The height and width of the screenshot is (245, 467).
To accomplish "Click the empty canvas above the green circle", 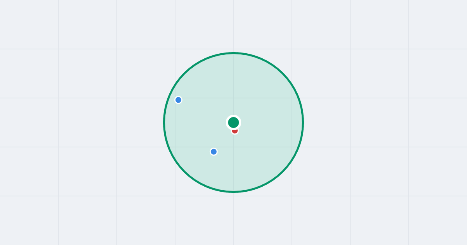I will point(233,25).
